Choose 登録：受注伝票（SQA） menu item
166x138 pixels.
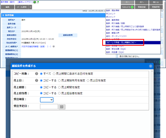click(x=116, y=49)
